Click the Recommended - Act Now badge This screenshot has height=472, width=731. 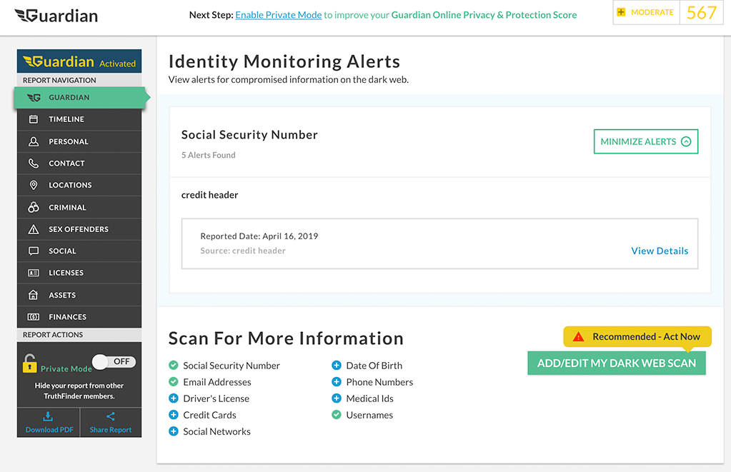click(637, 336)
